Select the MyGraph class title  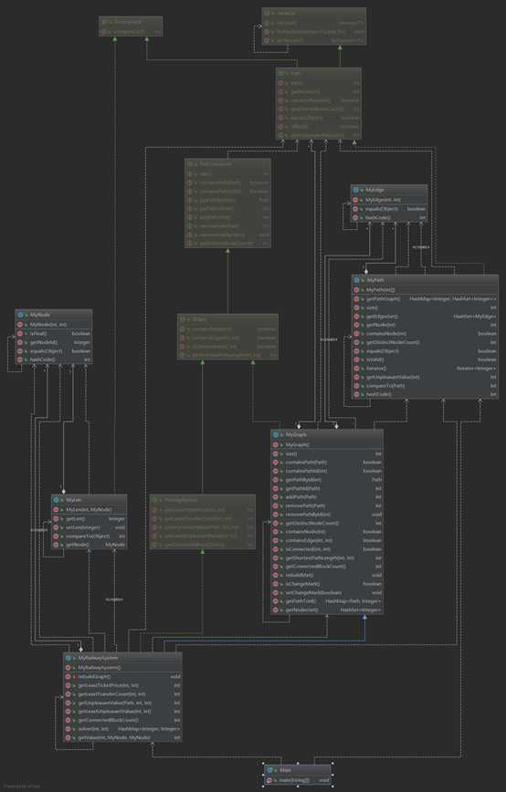[x=296, y=435]
